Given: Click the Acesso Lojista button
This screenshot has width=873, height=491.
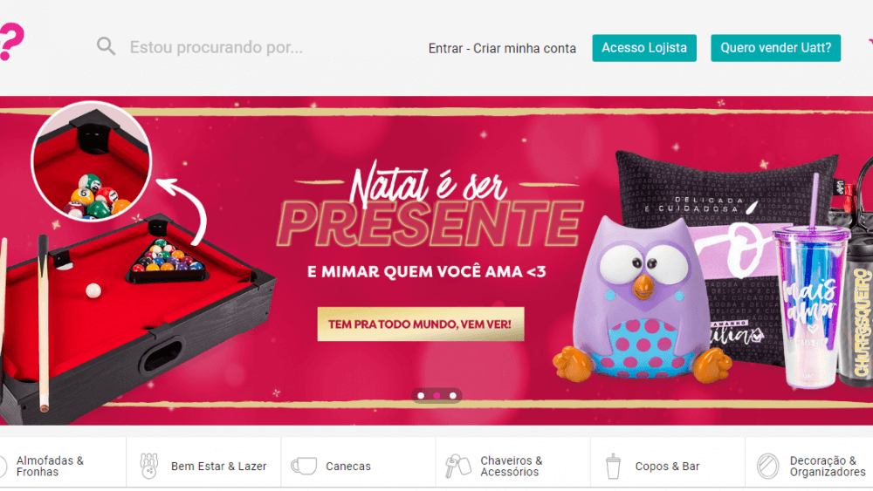Looking at the screenshot, I should (x=644, y=48).
